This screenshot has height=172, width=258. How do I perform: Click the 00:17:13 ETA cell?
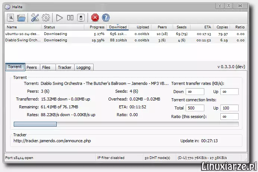pos(204,34)
